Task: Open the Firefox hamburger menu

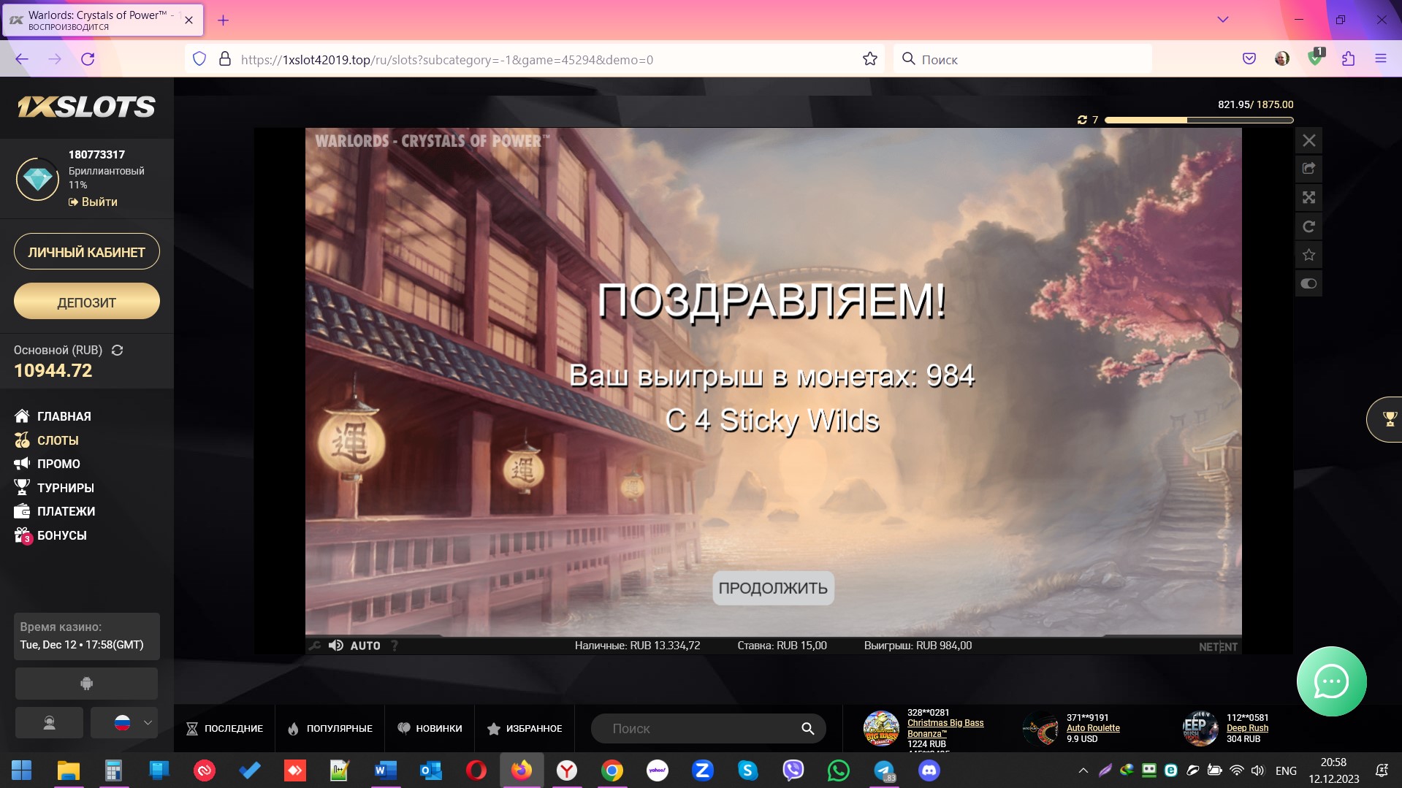Action: tap(1380, 59)
